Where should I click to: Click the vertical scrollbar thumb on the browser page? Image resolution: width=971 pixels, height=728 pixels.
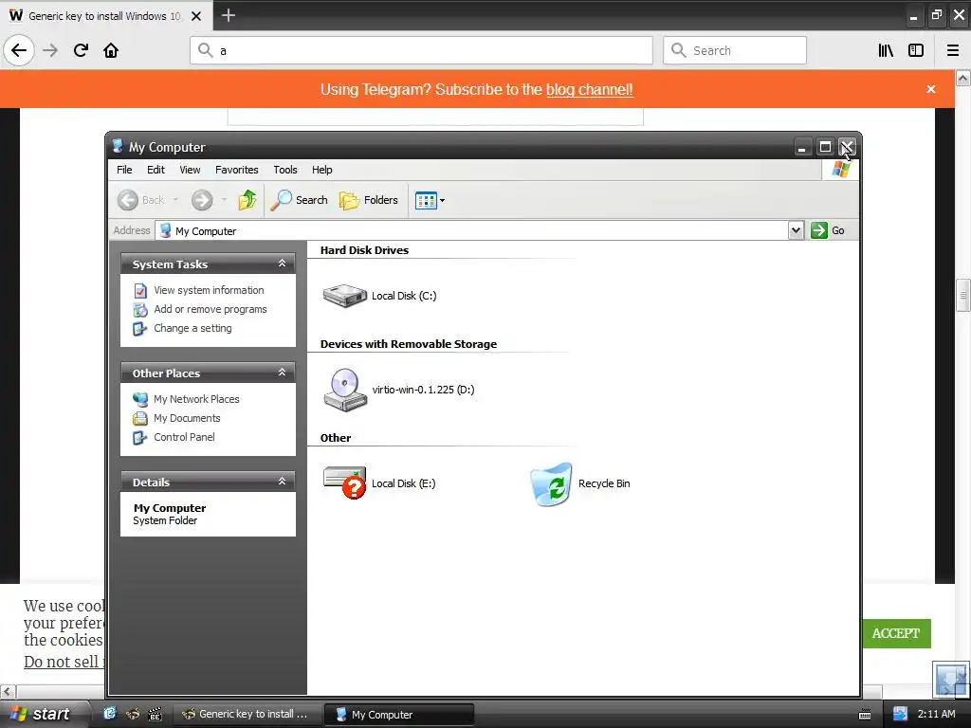pyautogui.click(x=962, y=296)
